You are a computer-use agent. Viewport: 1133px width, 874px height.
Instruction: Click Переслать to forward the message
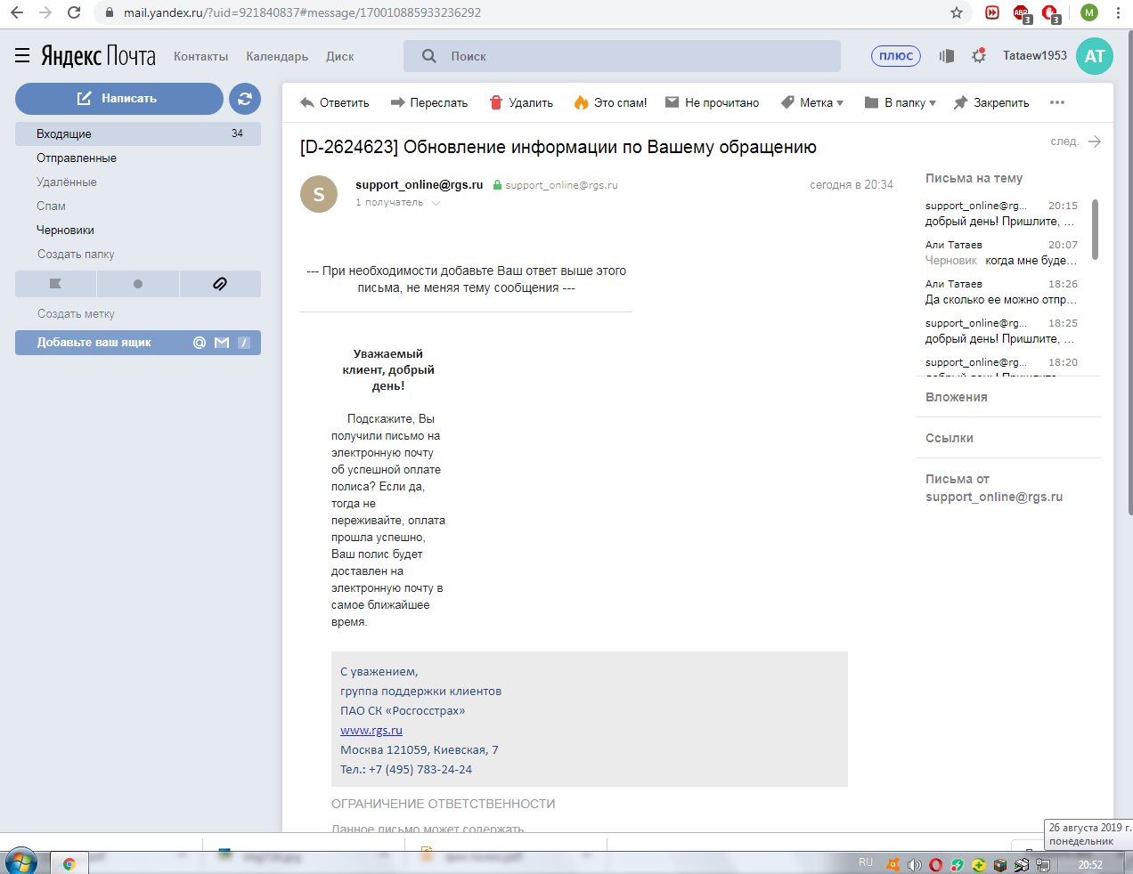point(429,102)
